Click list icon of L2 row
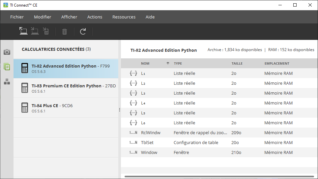The height and width of the screenshot is (179, 318). (x=133, y=83)
